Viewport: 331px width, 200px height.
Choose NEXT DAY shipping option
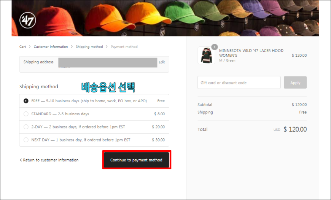[x=94, y=140]
